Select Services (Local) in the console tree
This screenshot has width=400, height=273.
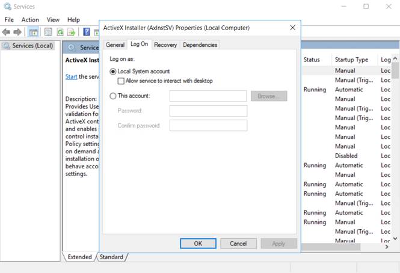[28, 46]
